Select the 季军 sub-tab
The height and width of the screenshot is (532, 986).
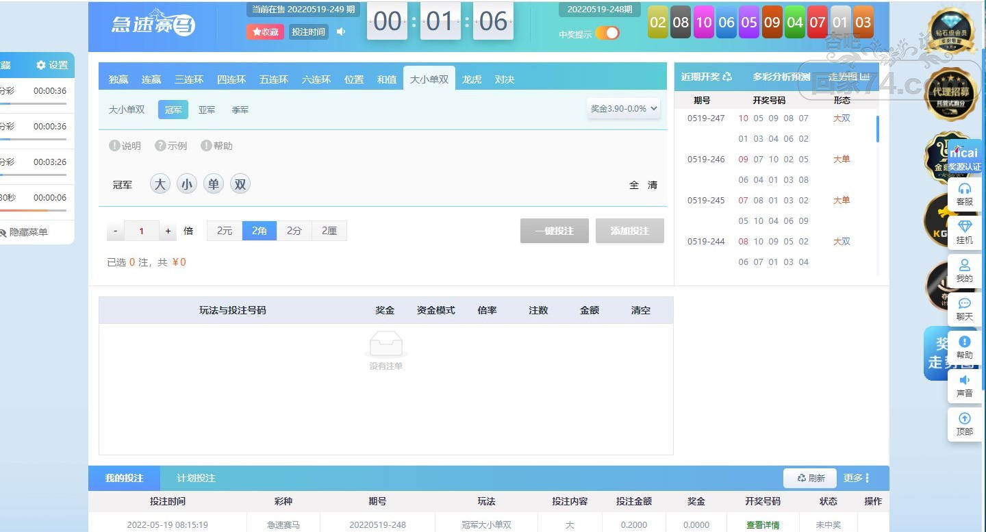pos(240,110)
